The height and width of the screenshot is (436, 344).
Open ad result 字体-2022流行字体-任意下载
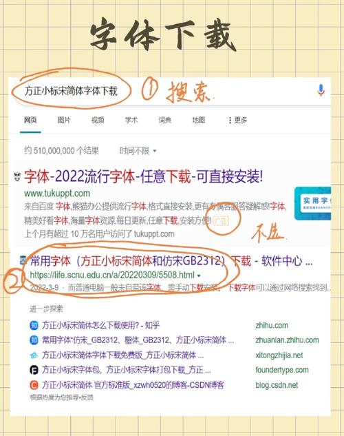143,176
